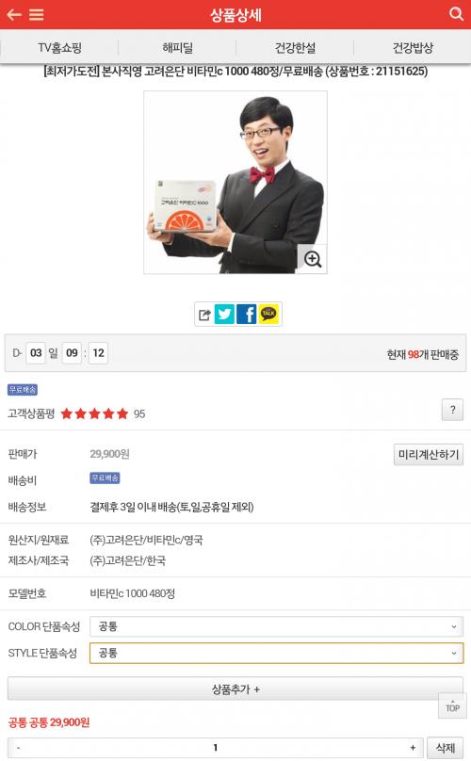The width and height of the screenshot is (471, 761).
Task: Expand the COLOR 단품속성 dropdown
Action: (276, 626)
